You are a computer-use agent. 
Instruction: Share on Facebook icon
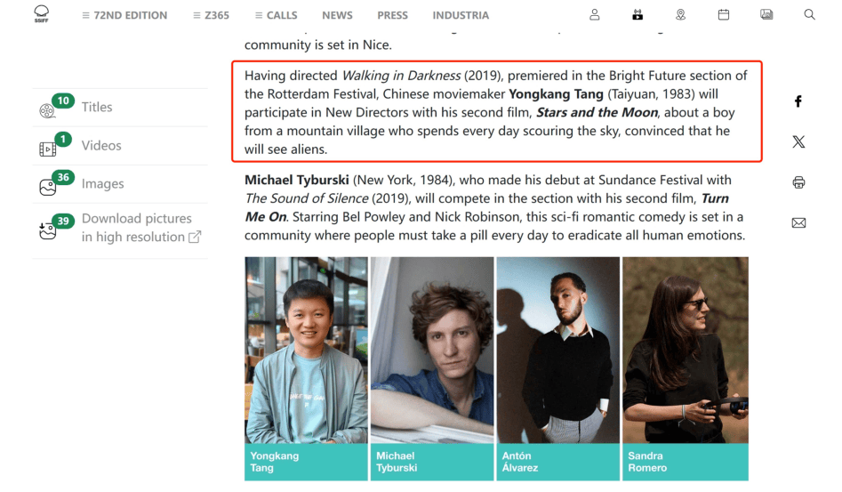point(798,101)
